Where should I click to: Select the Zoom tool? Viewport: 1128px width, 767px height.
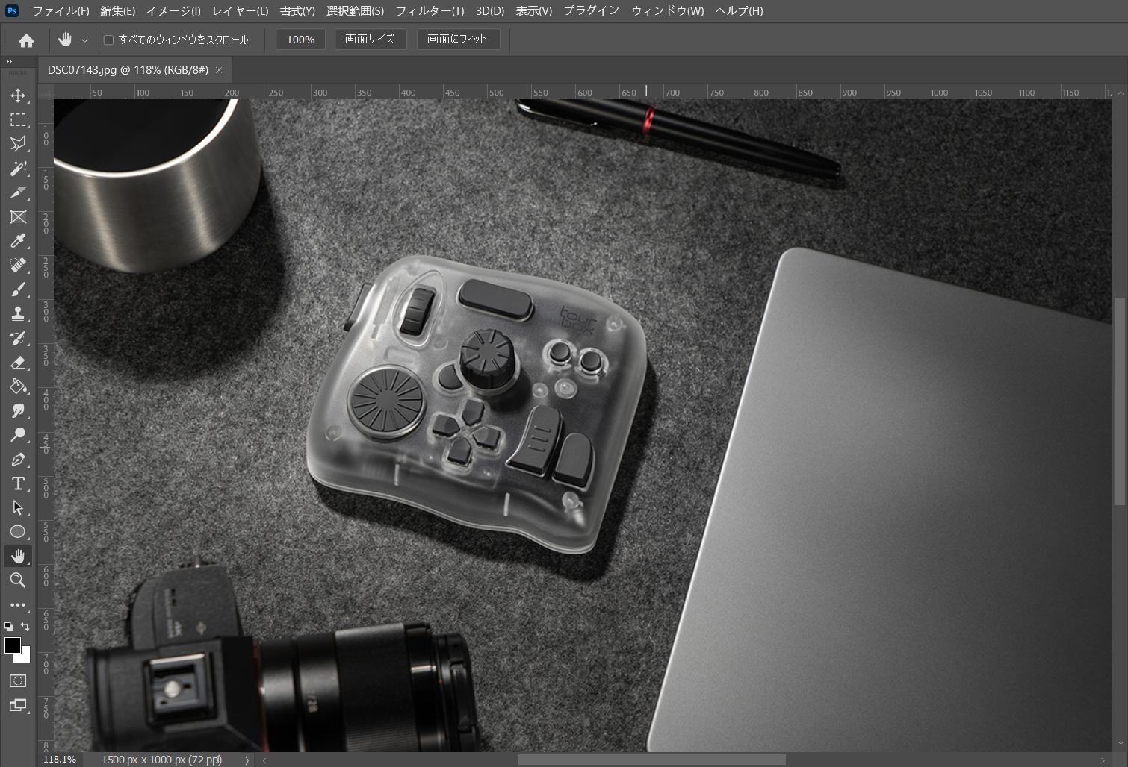tap(19, 580)
